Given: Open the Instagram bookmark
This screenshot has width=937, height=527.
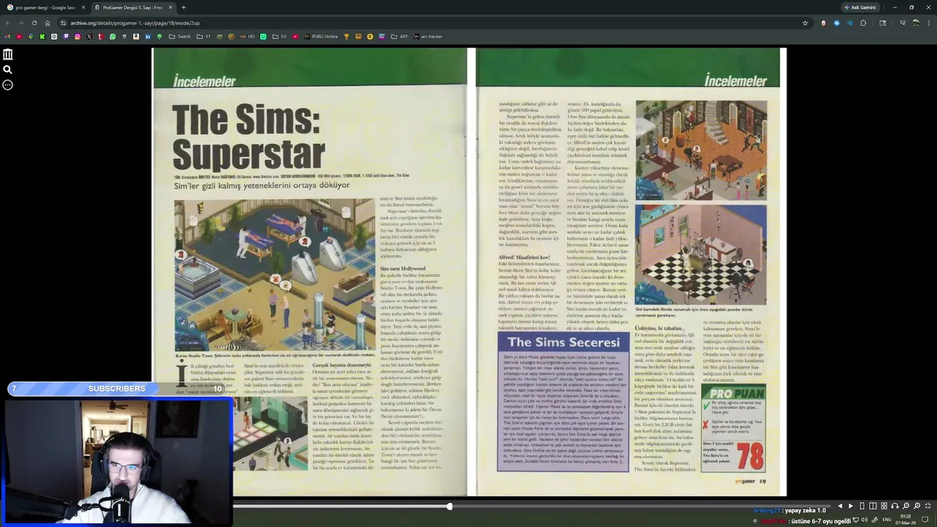Looking at the screenshot, I should (77, 37).
